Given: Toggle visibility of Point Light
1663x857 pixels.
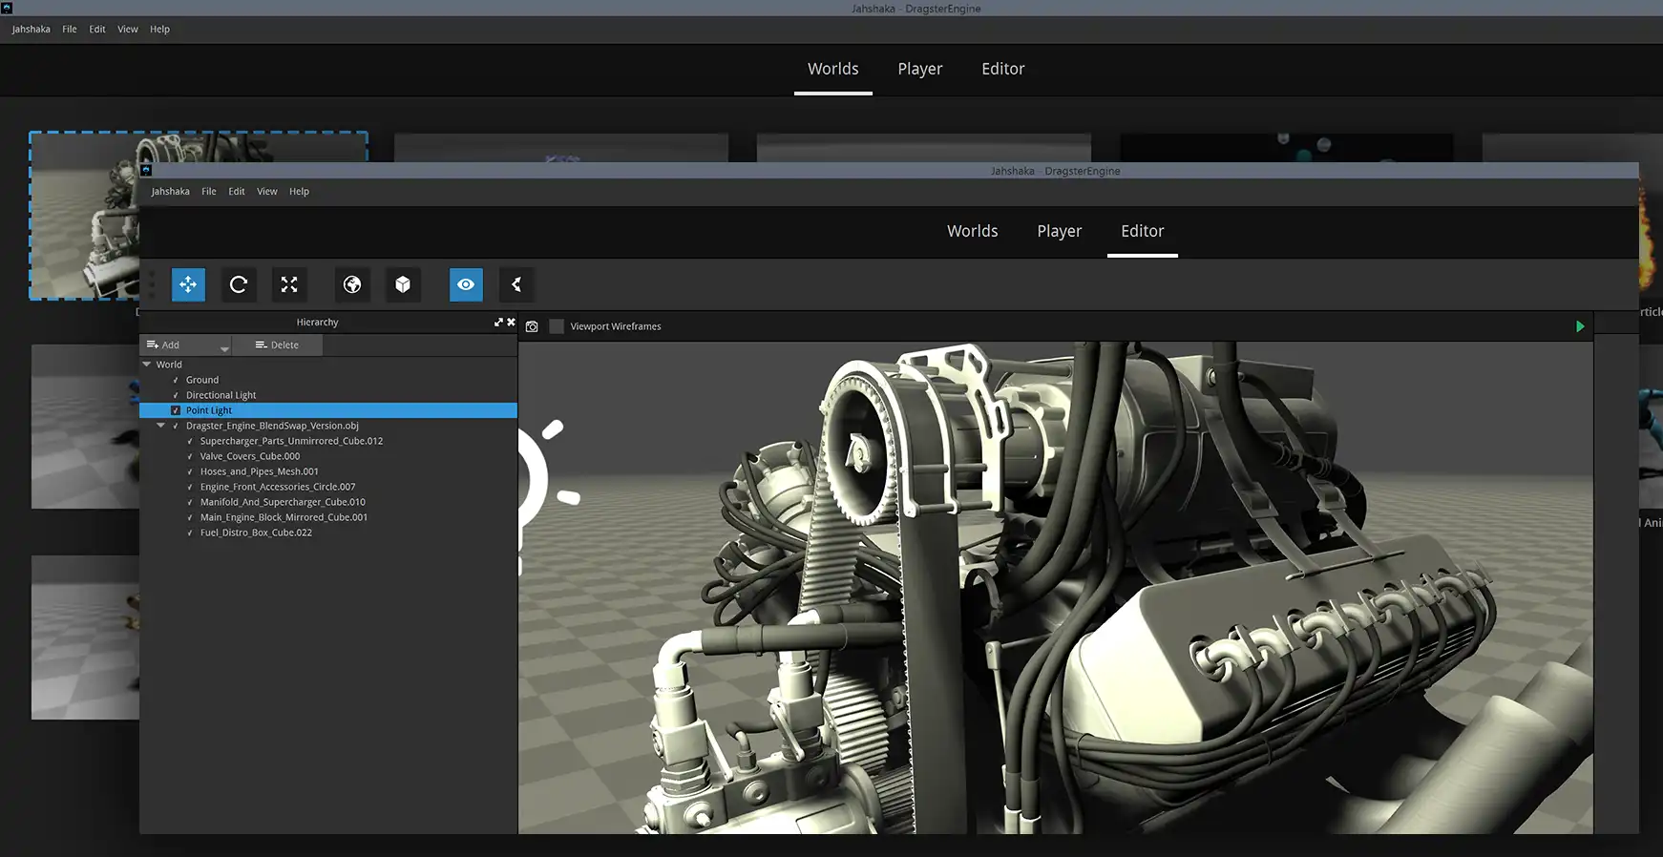Looking at the screenshot, I should [176, 410].
